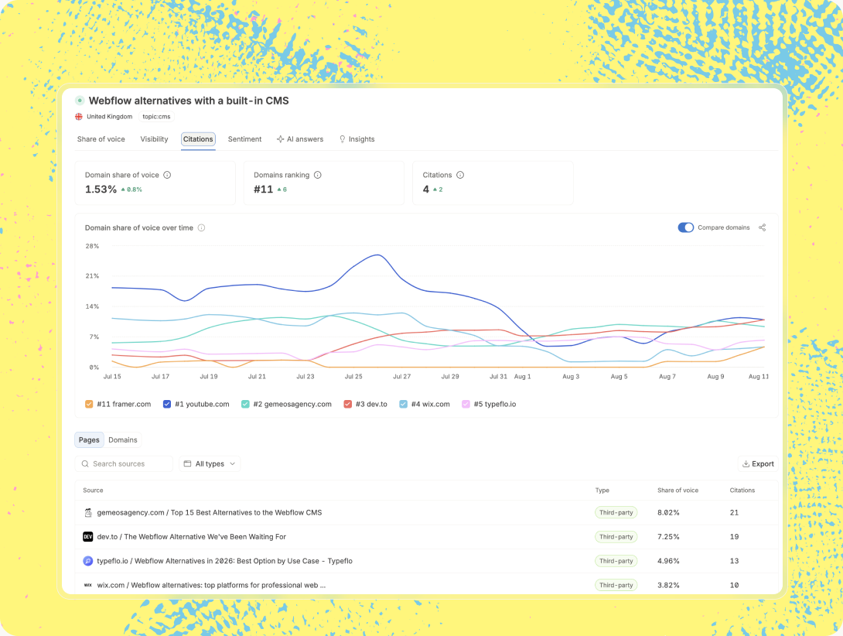Open the AI answers tab

point(300,139)
